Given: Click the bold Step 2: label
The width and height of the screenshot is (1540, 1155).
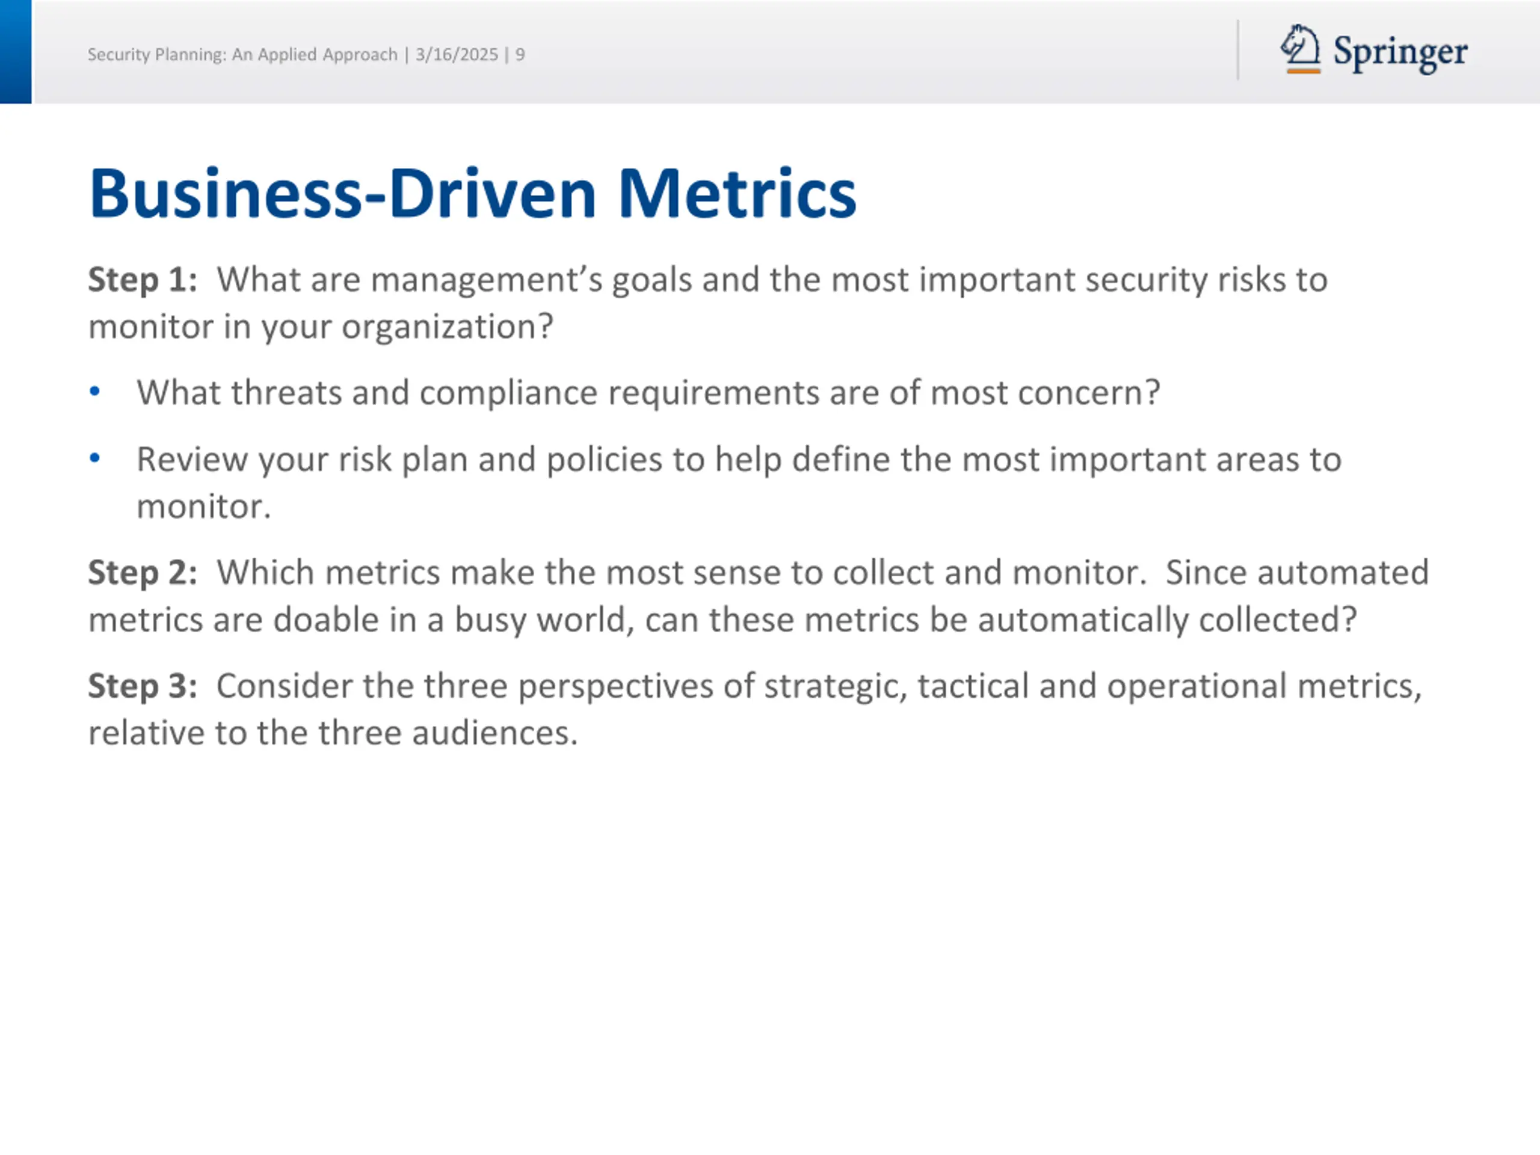Looking at the screenshot, I should pyautogui.click(x=143, y=573).
